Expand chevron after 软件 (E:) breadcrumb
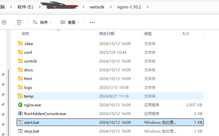219x136 pixels. coord(40,7)
